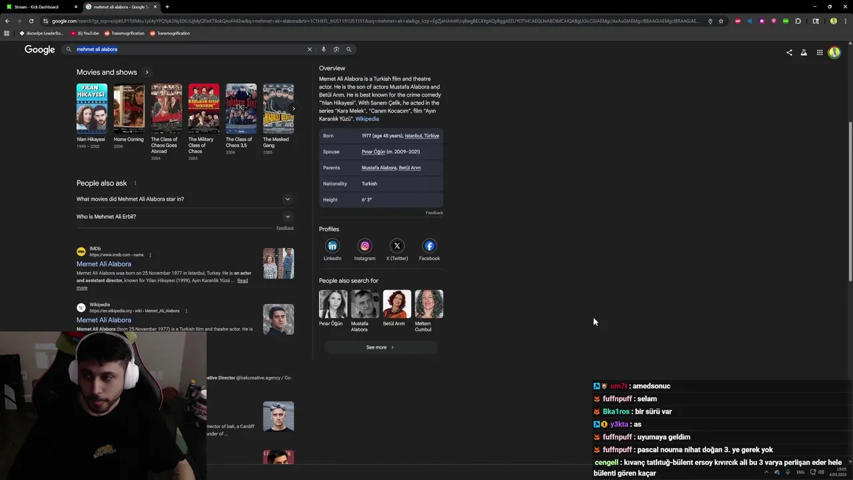
Task: Clear the Google search box text
Action: 309,49
